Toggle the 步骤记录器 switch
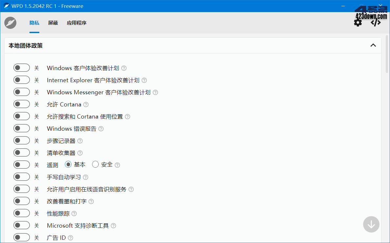The image size is (390, 243). (22, 140)
